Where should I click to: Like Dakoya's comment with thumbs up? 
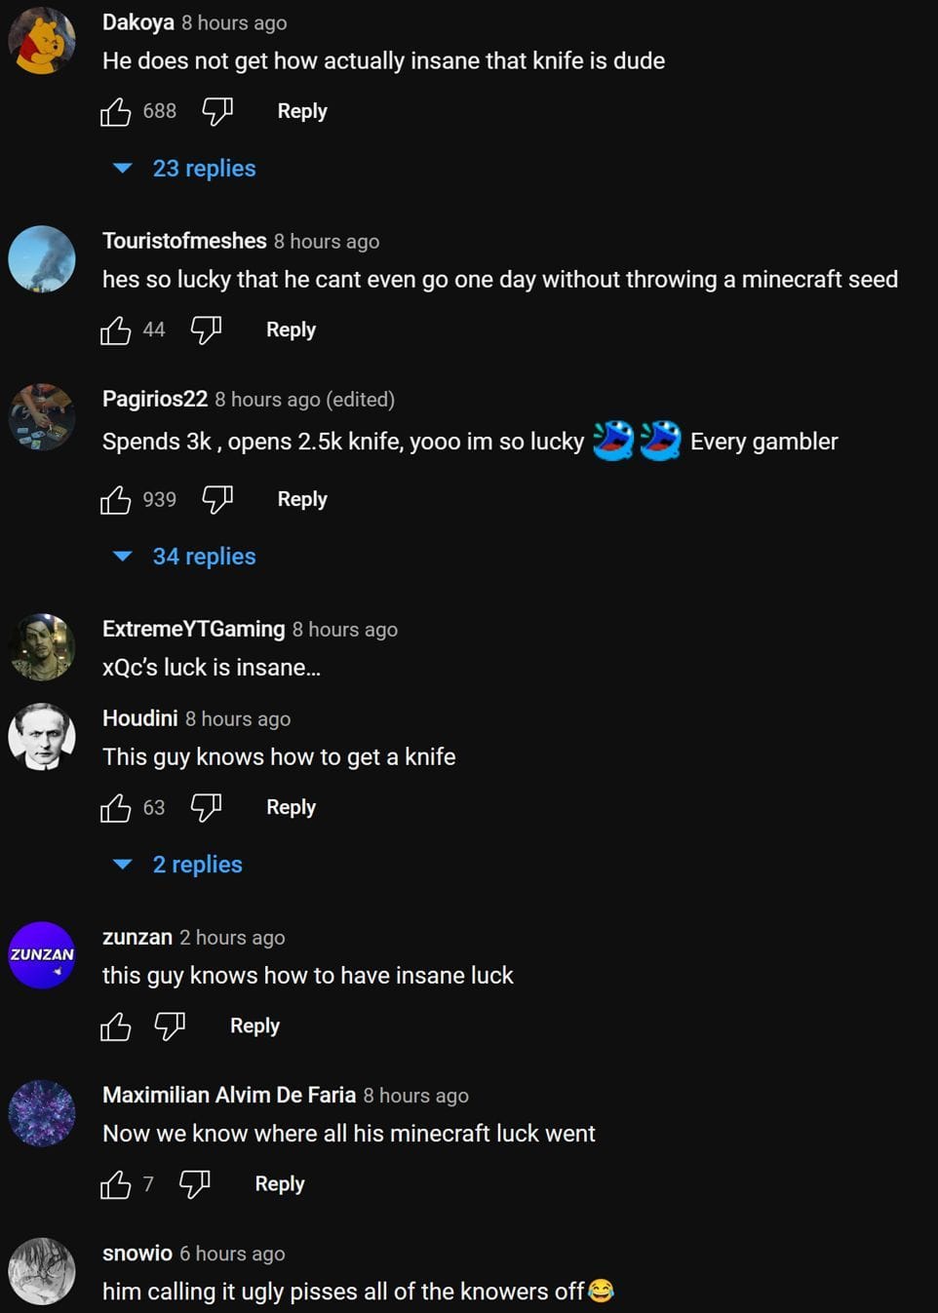[115, 112]
